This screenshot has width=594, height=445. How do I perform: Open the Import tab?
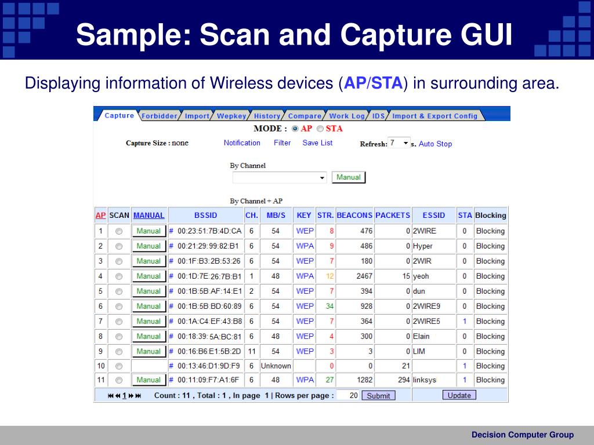pyautogui.click(x=197, y=116)
